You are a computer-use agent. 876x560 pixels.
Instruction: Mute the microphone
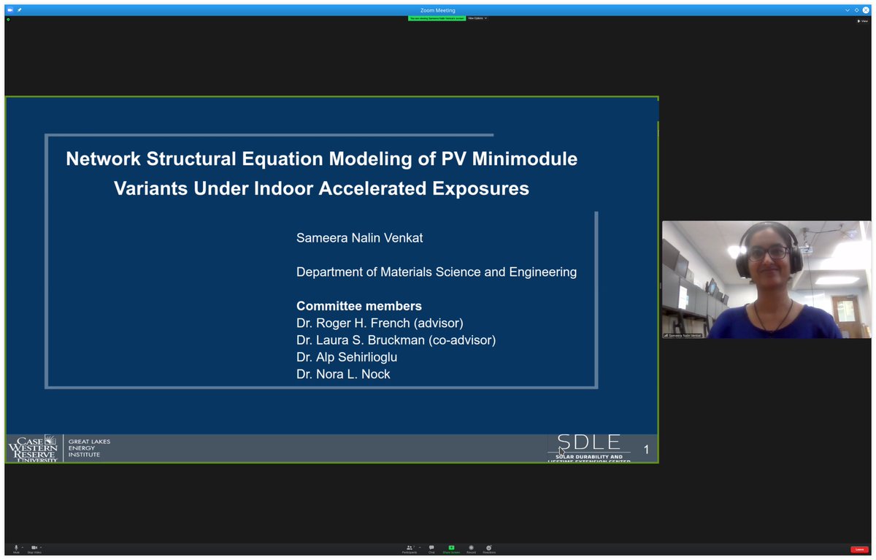point(15,547)
